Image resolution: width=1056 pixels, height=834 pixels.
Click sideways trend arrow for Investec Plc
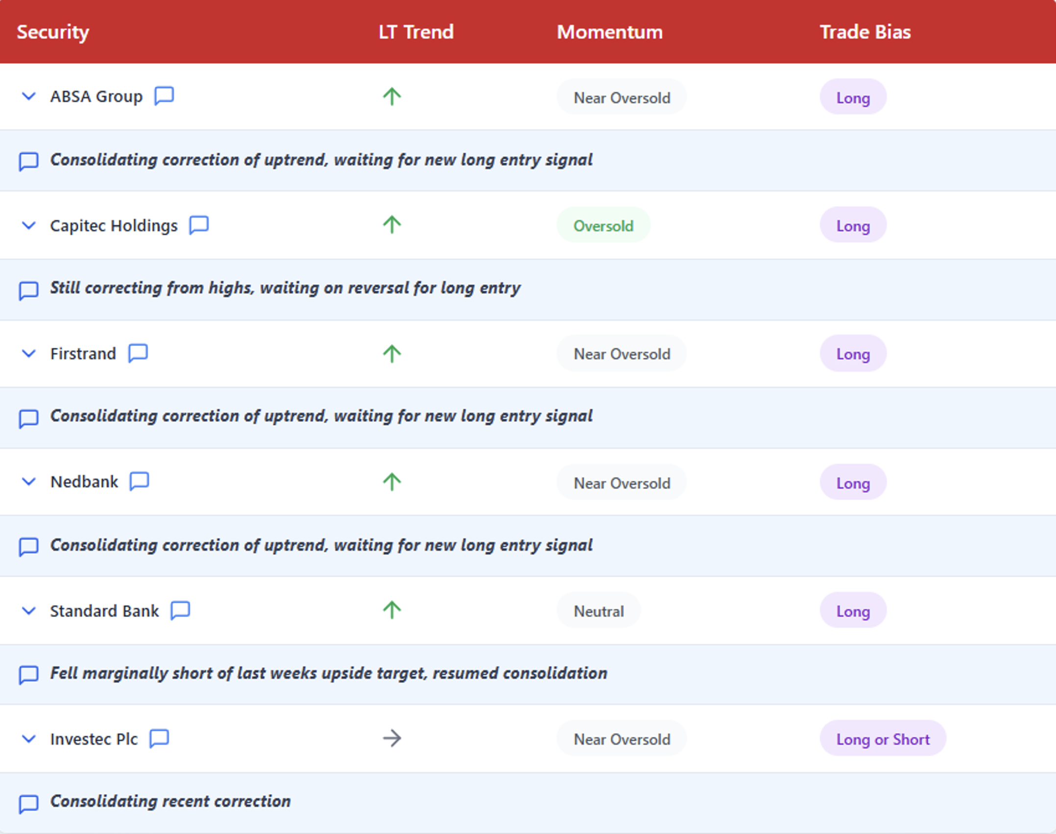pyautogui.click(x=392, y=738)
